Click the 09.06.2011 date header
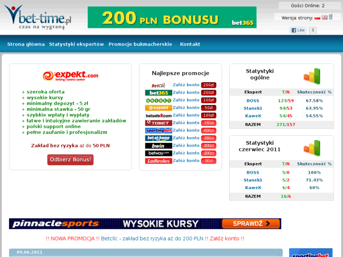343x257 pixels. 30,252
